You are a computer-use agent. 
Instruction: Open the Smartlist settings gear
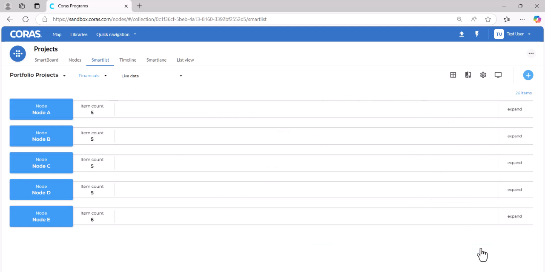pos(483,75)
